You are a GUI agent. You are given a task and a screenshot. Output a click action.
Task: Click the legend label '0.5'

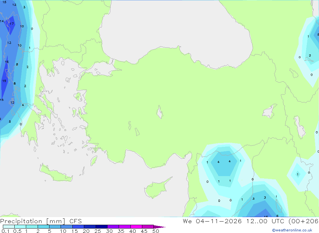(17, 231)
